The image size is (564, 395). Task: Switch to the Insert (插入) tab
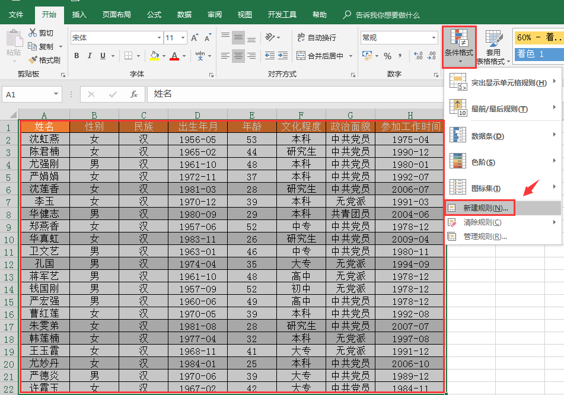tap(79, 15)
